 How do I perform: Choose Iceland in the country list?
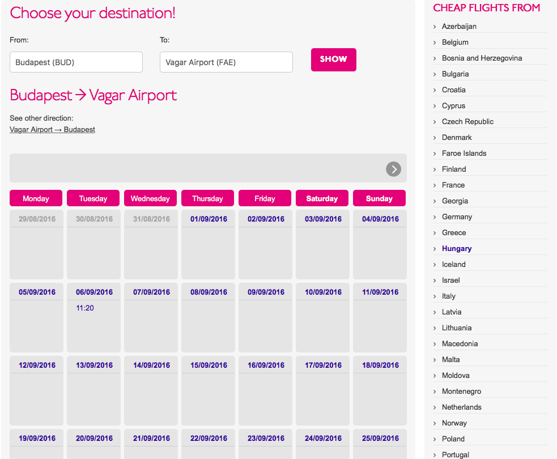click(x=454, y=264)
